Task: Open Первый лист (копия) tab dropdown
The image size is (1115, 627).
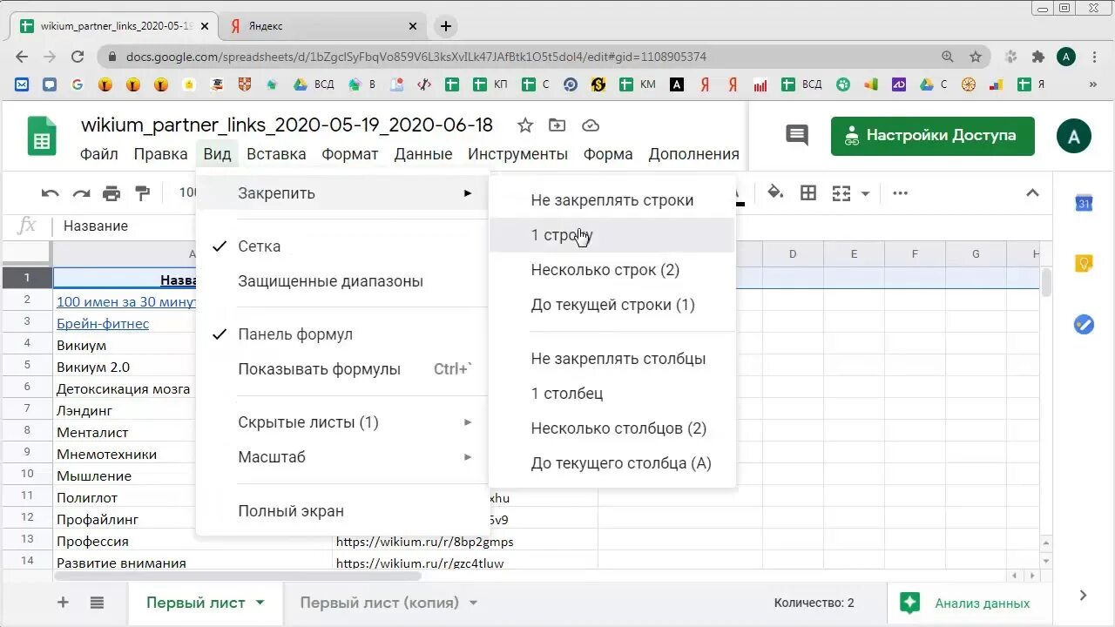Action: [474, 603]
